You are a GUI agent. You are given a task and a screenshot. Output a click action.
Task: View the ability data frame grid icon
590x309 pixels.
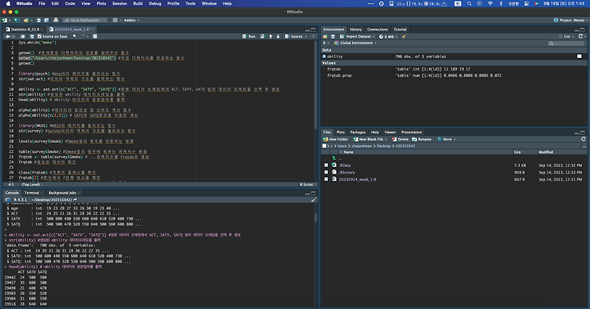580,56
